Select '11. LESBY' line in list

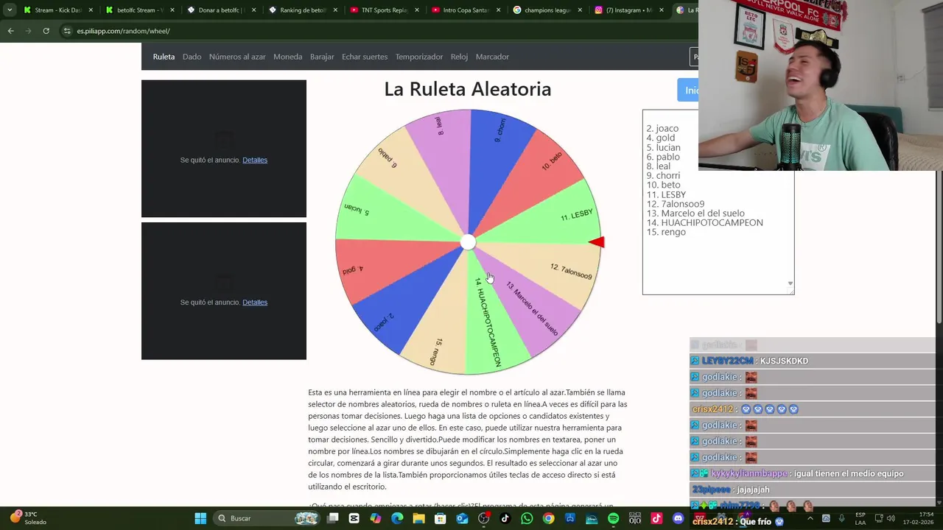[666, 194]
